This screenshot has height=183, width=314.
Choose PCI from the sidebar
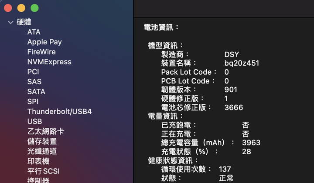click(x=33, y=72)
